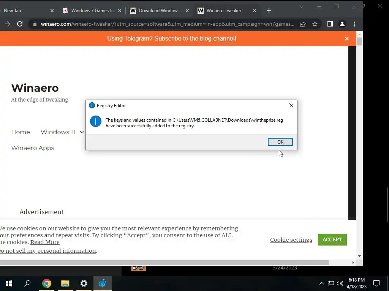Reload the Winaero page

[20, 24]
